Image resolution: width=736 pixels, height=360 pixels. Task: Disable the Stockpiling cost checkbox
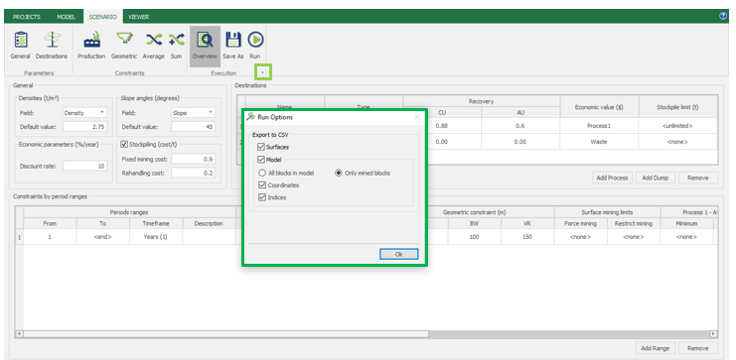click(124, 145)
